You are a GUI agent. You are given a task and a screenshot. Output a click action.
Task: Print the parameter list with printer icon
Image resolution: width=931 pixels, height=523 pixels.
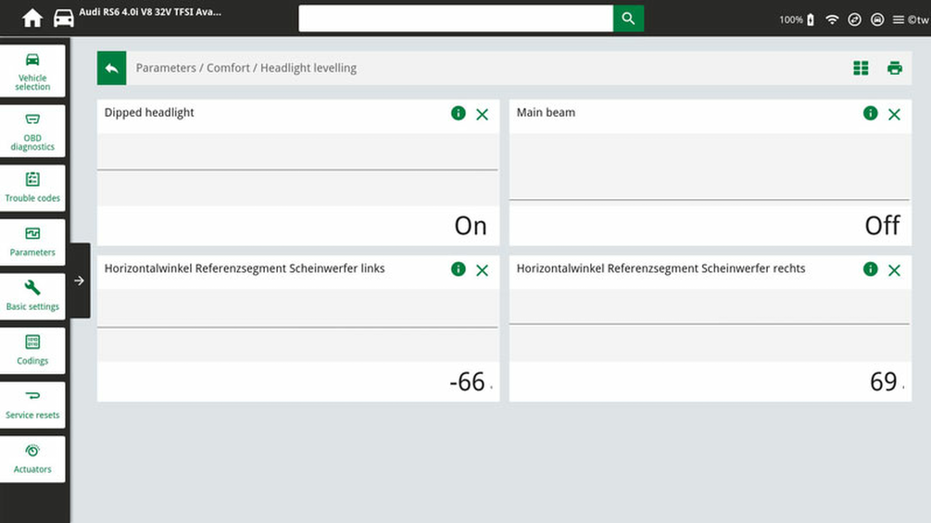coord(894,68)
